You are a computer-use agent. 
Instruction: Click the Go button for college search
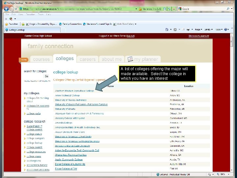[x=47, y=76]
